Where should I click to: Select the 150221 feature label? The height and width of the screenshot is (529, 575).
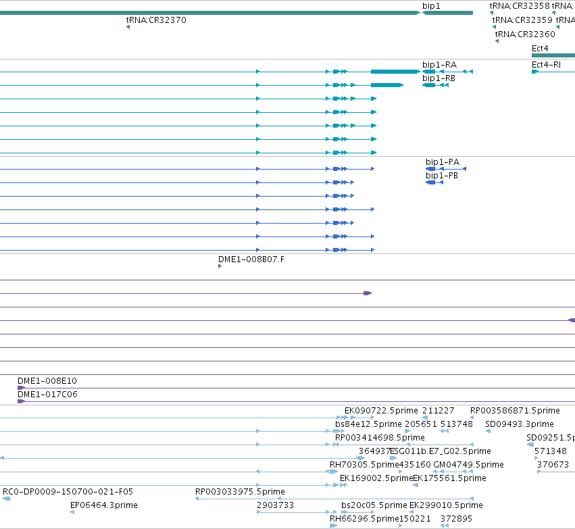[x=415, y=518]
